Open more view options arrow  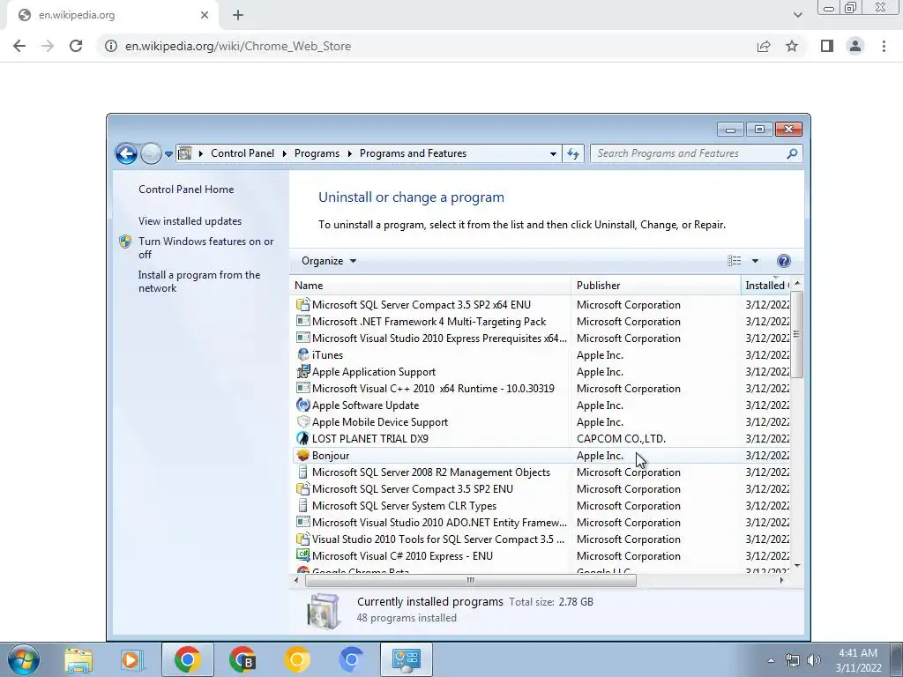click(x=755, y=261)
